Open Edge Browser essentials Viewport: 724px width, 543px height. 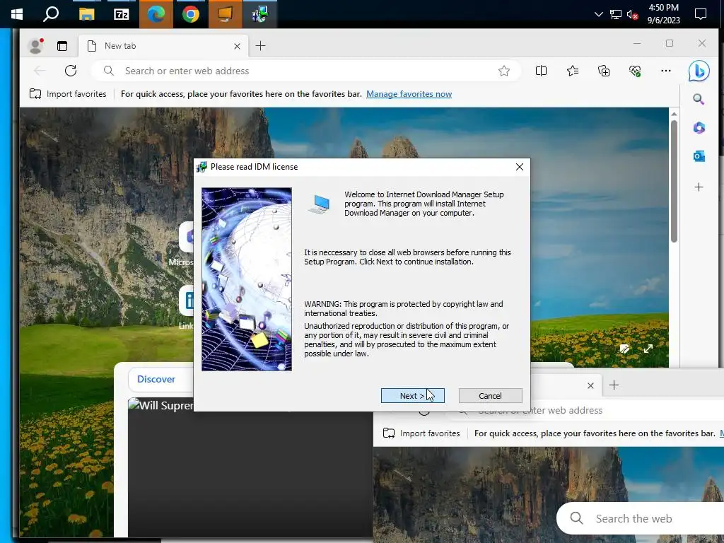coord(635,71)
